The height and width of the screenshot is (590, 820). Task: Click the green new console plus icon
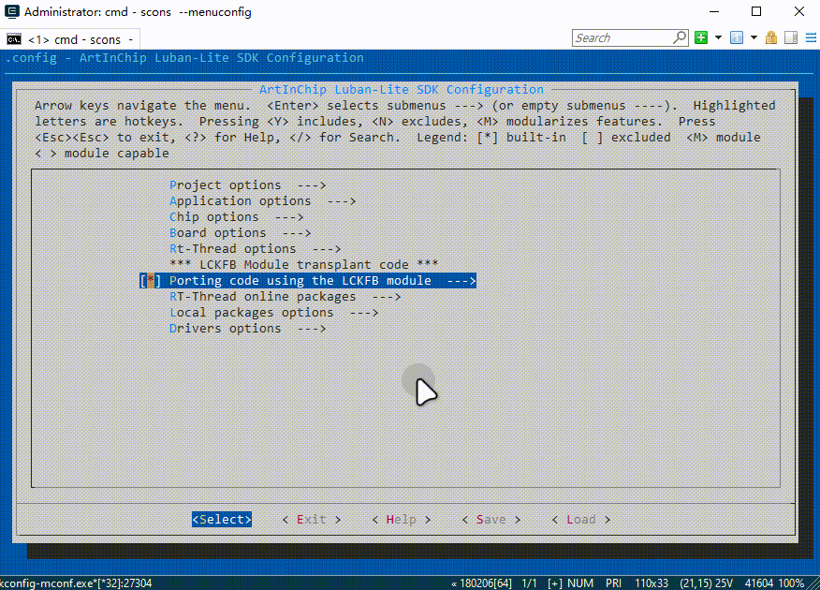(702, 38)
